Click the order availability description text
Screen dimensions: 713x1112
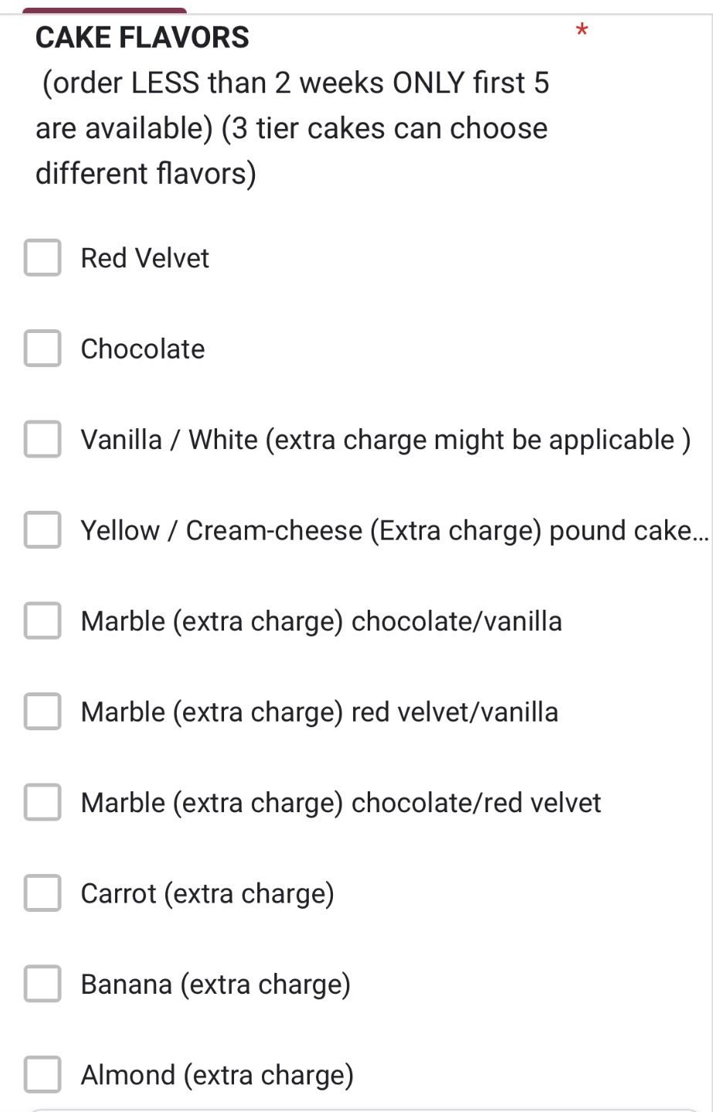(x=292, y=128)
